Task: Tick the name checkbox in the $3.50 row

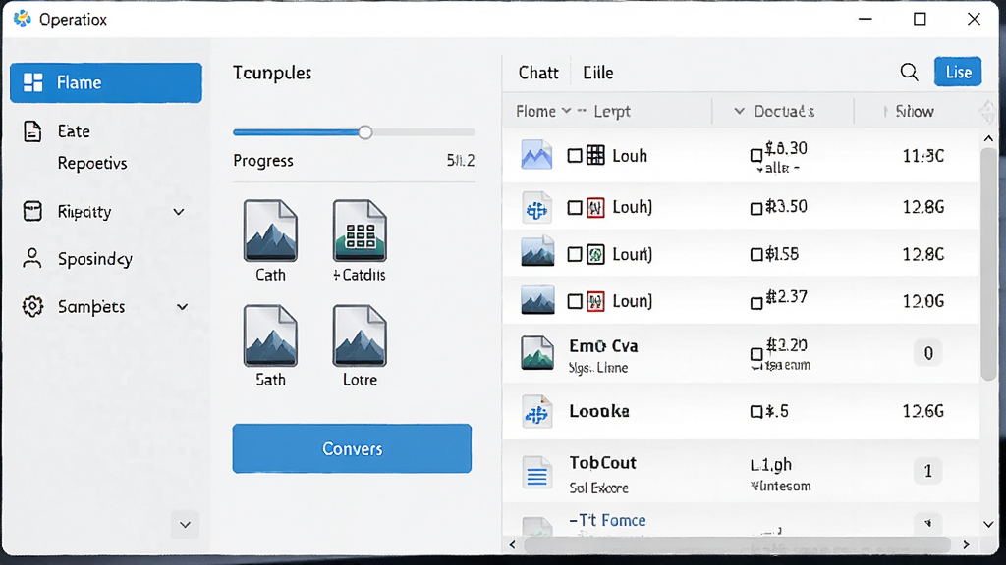Action: click(x=575, y=208)
